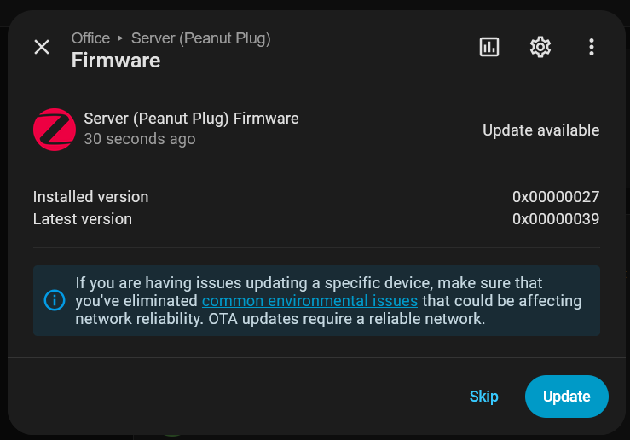Close the Firmware dialog
630x440 pixels.
(x=42, y=47)
